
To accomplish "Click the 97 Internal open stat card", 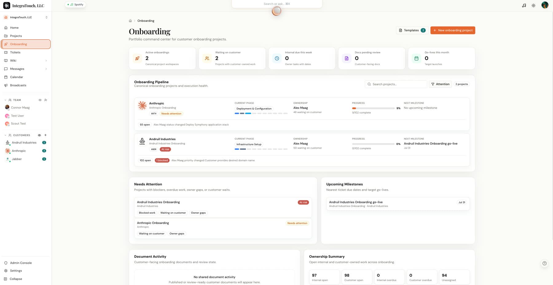I will tap(324, 277).
